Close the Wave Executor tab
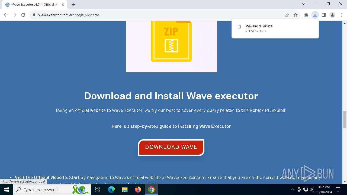This screenshot has width=347, height=195. tap(63, 5)
